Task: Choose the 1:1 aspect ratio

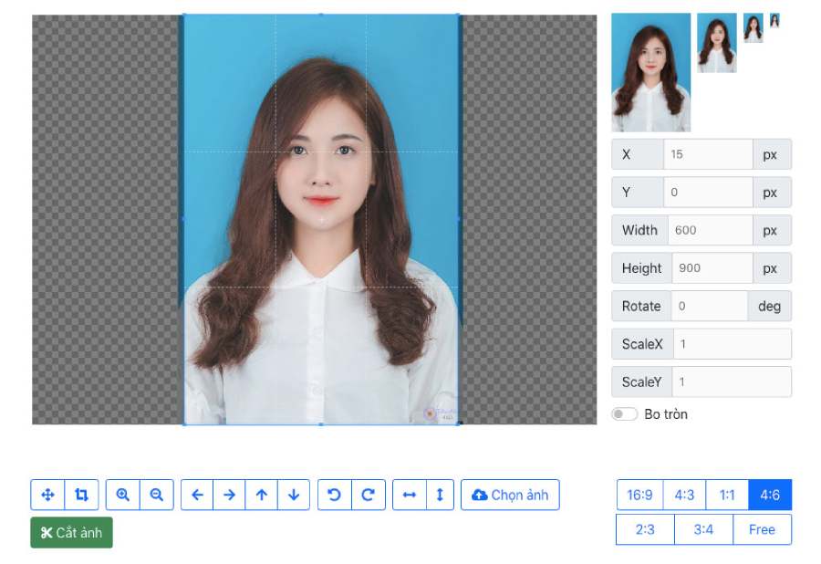Action: [x=727, y=495]
